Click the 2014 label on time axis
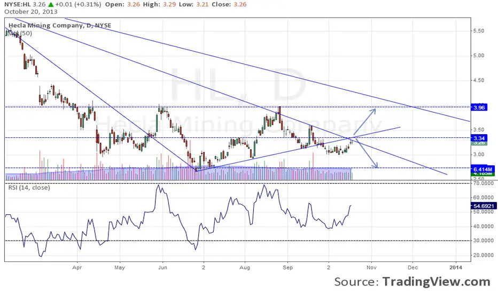This screenshot has height=294, width=498. point(456,268)
